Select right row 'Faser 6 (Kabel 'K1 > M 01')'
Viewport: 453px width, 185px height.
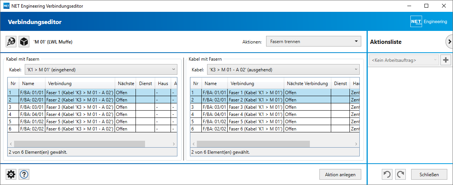275,129
